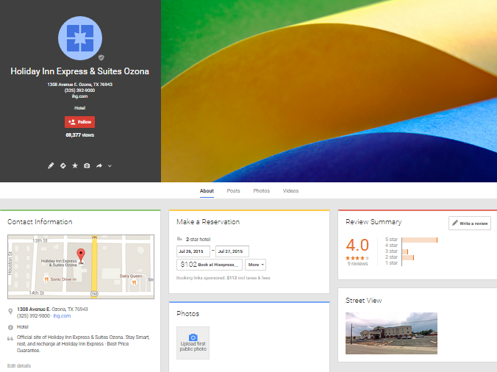Open the Street View thumbnail image
Image resolution: width=497 pixels, height=372 pixels.
click(x=391, y=333)
